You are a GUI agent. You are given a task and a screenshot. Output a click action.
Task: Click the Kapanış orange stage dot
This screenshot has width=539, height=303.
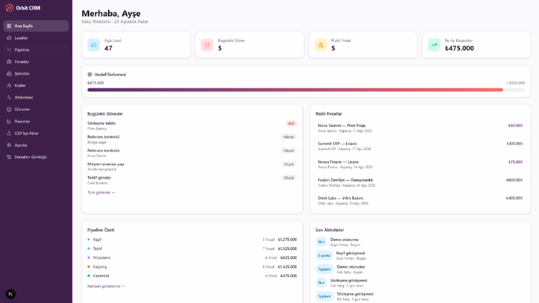pos(88,267)
